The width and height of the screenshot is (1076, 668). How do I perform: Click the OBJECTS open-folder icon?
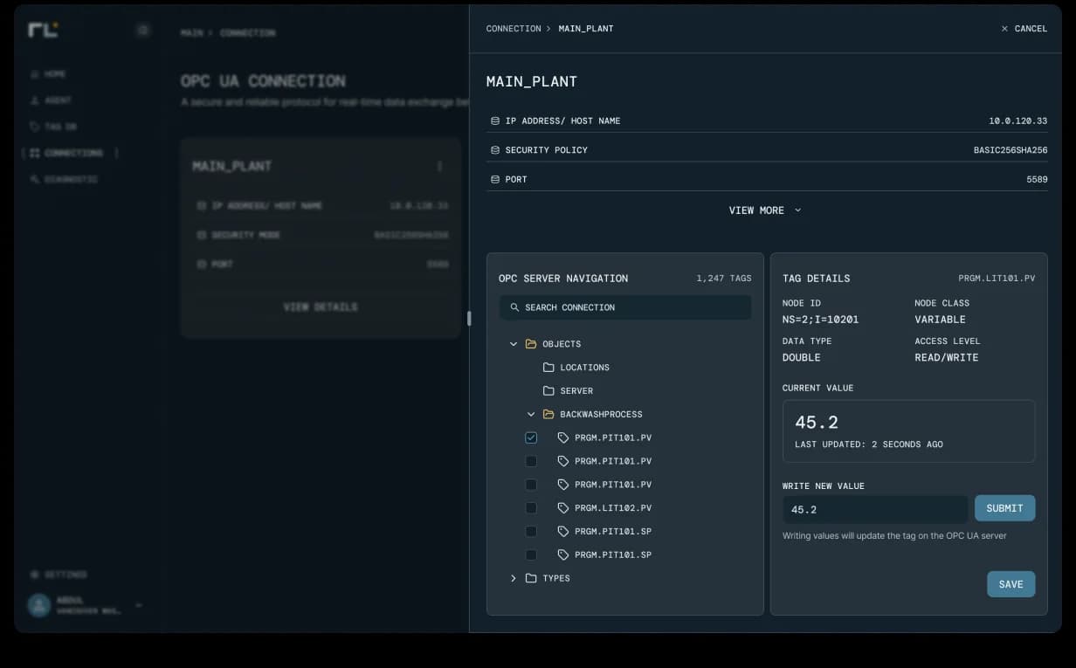pyautogui.click(x=531, y=344)
